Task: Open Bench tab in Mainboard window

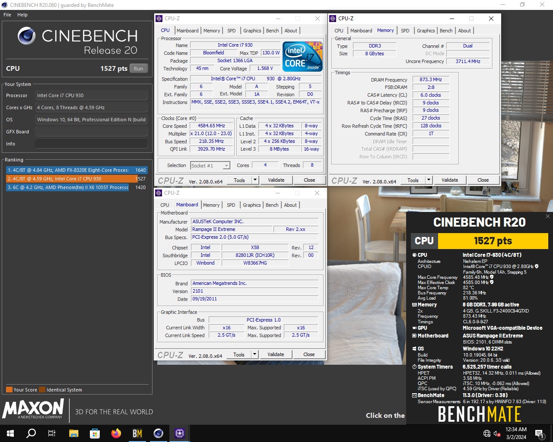Action: [272, 205]
